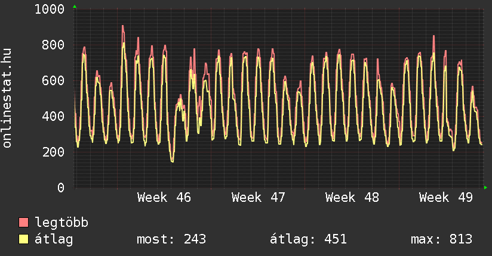
Task: Click the yellow átlag legend swatch
Action: click(x=24, y=239)
